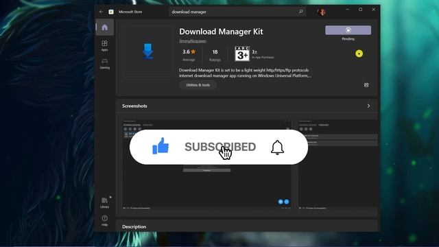Image resolution: width=439 pixels, height=247 pixels.
Task: Open the user profile avatar
Action: pyautogui.click(x=322, y=12)
